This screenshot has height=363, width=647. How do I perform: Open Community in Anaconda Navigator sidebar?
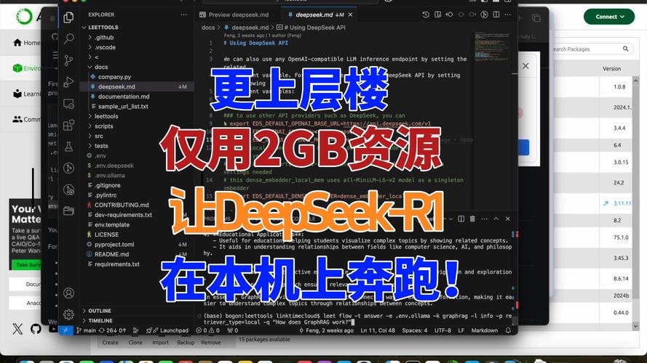click(27, 119)
